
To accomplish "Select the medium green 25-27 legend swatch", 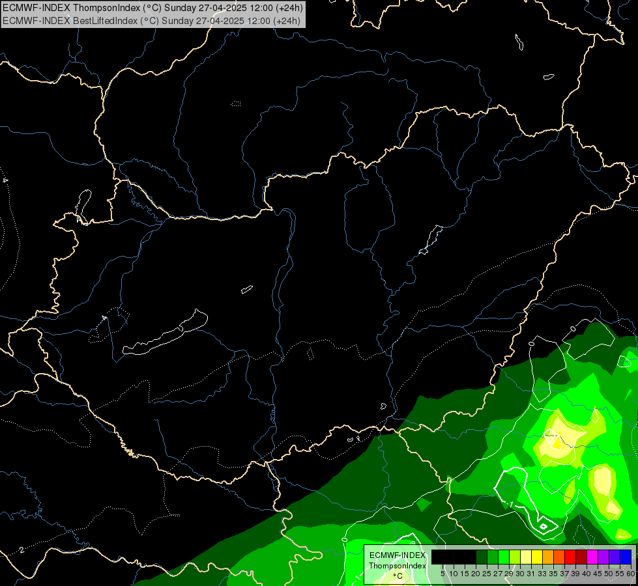I will 492,557.
